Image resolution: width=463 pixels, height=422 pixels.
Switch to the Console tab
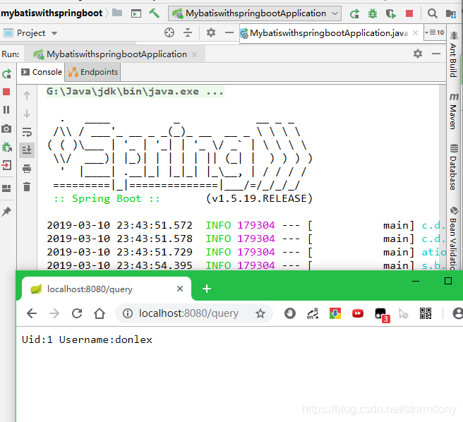(x=42, y=72)
